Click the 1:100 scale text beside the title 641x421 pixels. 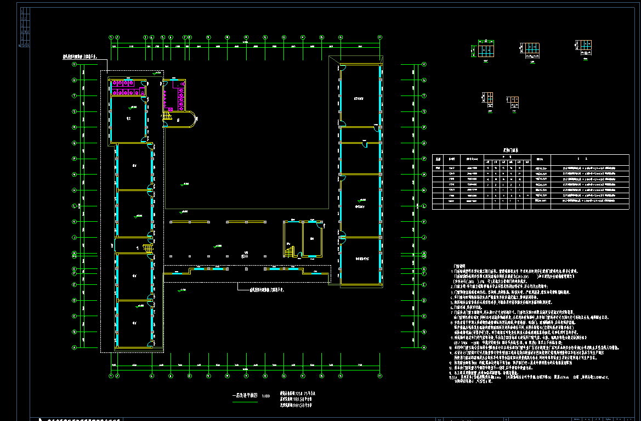point(266,396)
